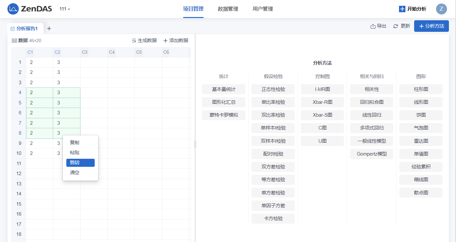Viewport: 456px width, 242px height.
Task: Select 正态性检验 test
Action: coord(273,89)
